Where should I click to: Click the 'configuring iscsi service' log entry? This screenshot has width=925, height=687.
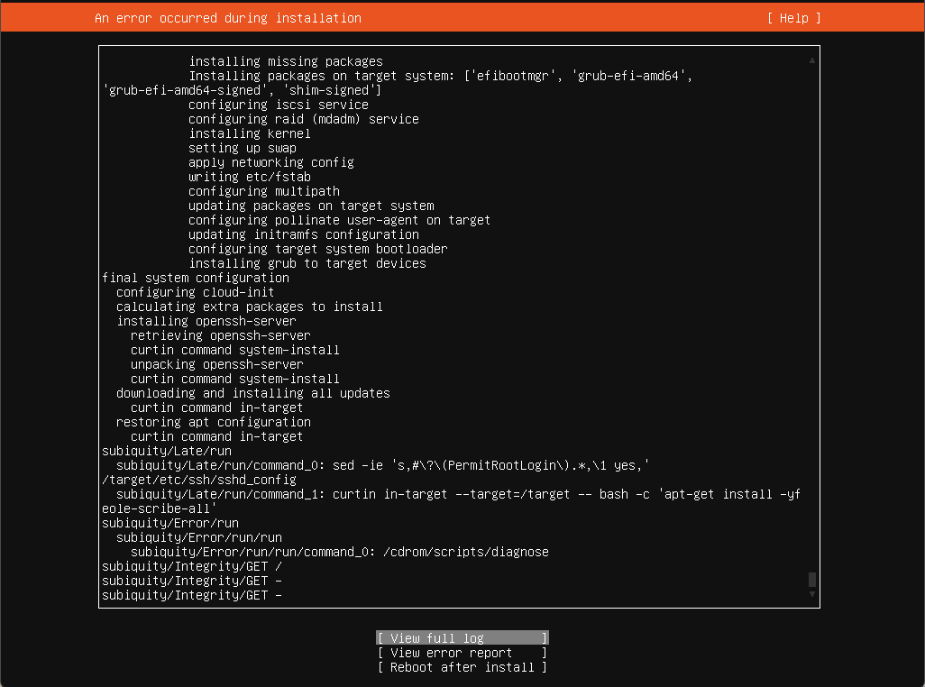tap(279, 105)
